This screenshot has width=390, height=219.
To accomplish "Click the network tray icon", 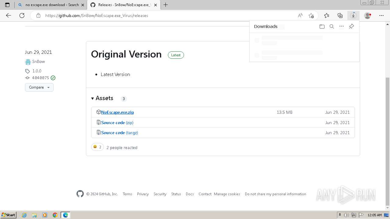I will [x=354, y=215].
